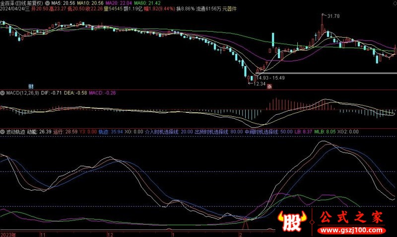Click the 12.34 lowest price label

(x=259, y=83)
